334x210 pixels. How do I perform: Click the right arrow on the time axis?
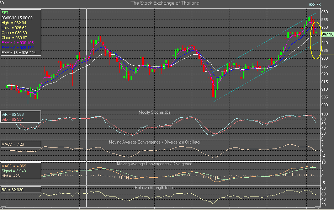pos(318,207)
